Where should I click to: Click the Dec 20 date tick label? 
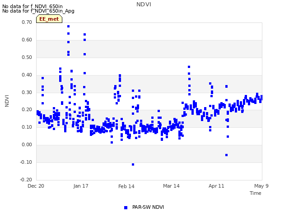pyautogui.click(x=36, y=186)
